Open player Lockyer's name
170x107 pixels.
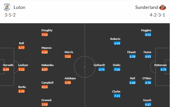click(x=23, y=65)
